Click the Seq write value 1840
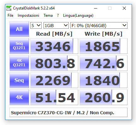This screenshot has width=136, height=125. click(x=103, y=80)
